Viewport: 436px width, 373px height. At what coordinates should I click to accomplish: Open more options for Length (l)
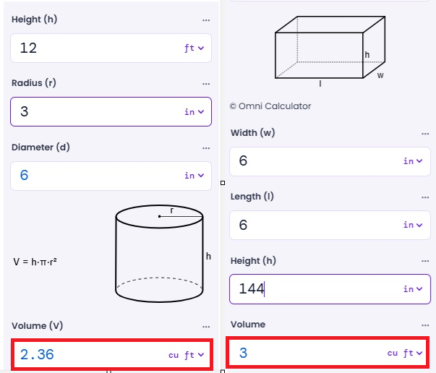pyautogui.click(x=425, y=197)
